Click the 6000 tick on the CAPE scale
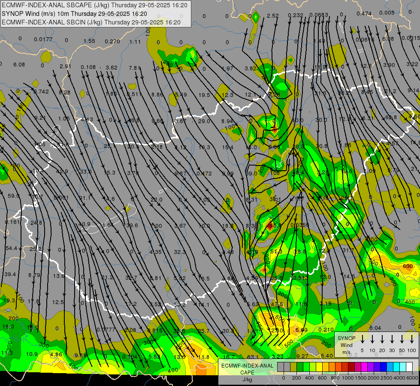The image size is (420, 386). click(x=412, y=378)
